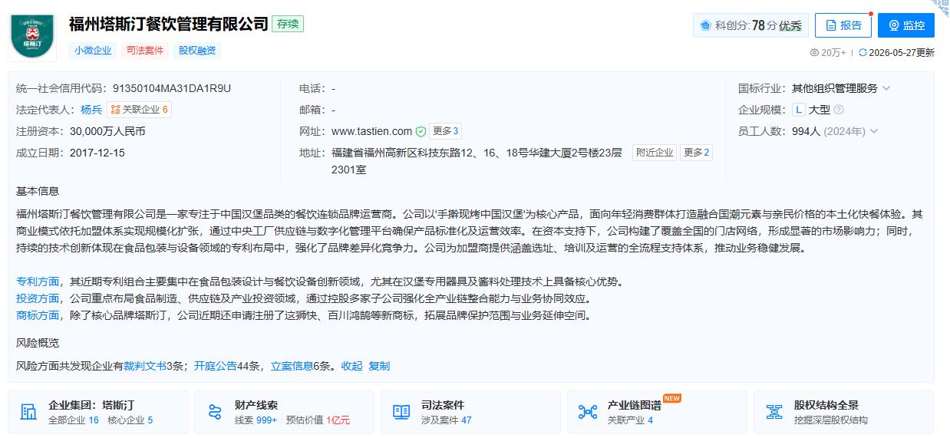Click the 监控 monitor button

906,25
